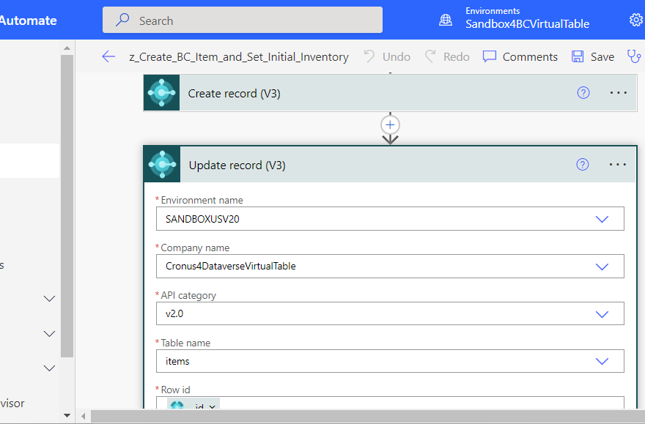Click the Row id input field
645x424 pixels.
pos(390,403)
